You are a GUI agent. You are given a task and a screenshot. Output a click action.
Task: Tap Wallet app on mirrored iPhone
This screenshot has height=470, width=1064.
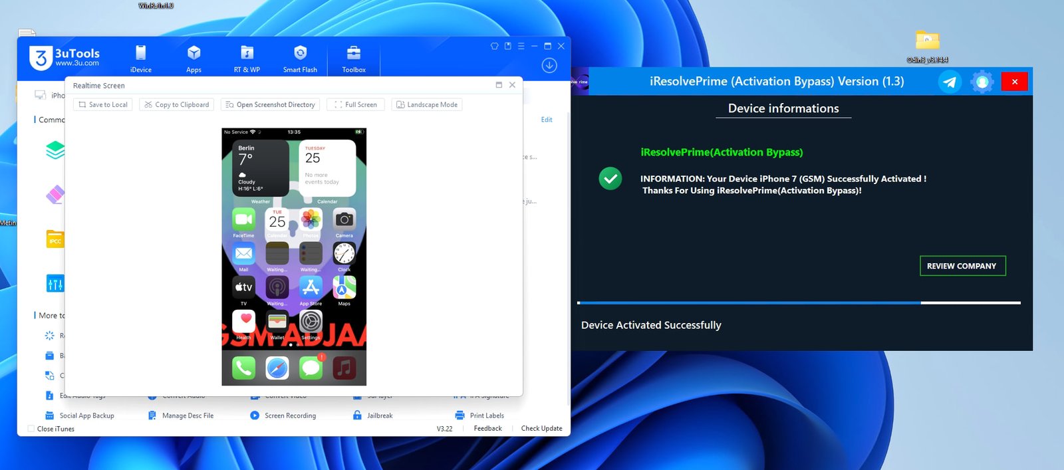277,321
